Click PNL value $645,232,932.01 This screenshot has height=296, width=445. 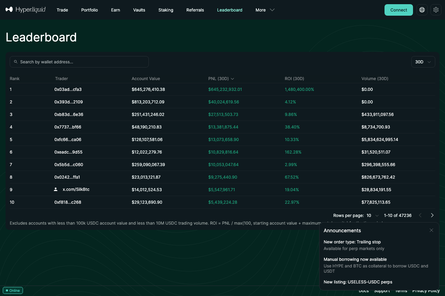[x=225, y=89]
